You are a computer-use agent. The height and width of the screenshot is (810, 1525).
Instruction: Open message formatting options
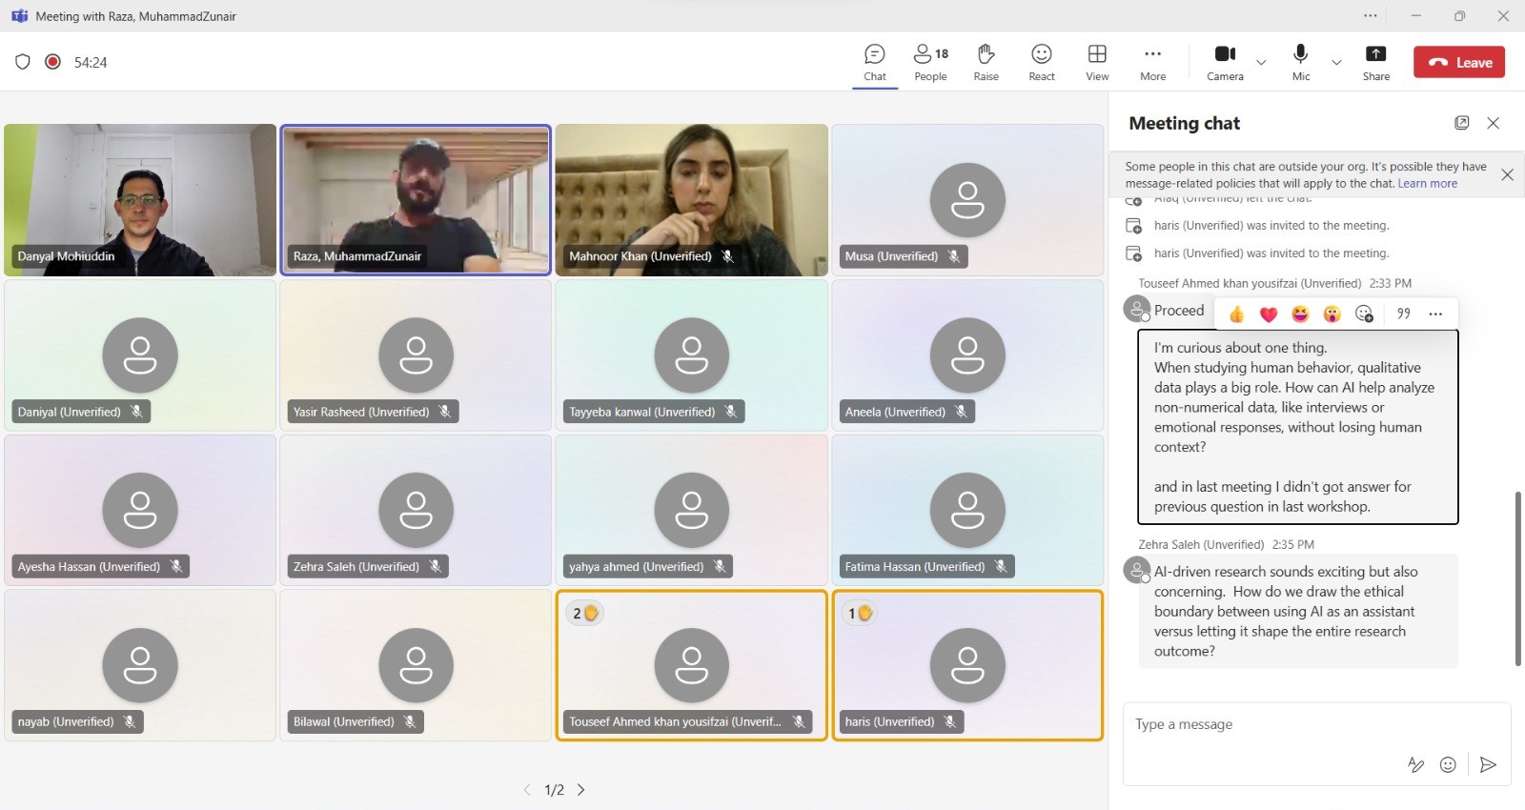(x=1416, y=764)
